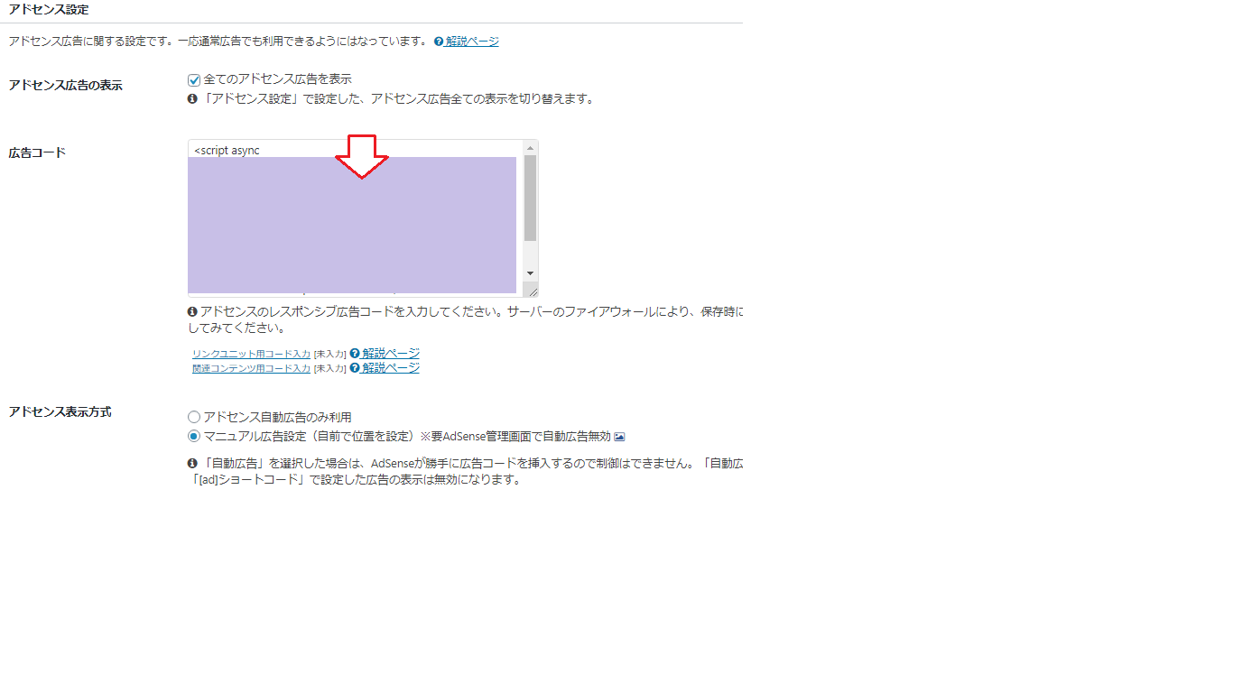Click the question icon in the 関連コンテンツ row
1233x693 pixels.
tap(355, 368)
